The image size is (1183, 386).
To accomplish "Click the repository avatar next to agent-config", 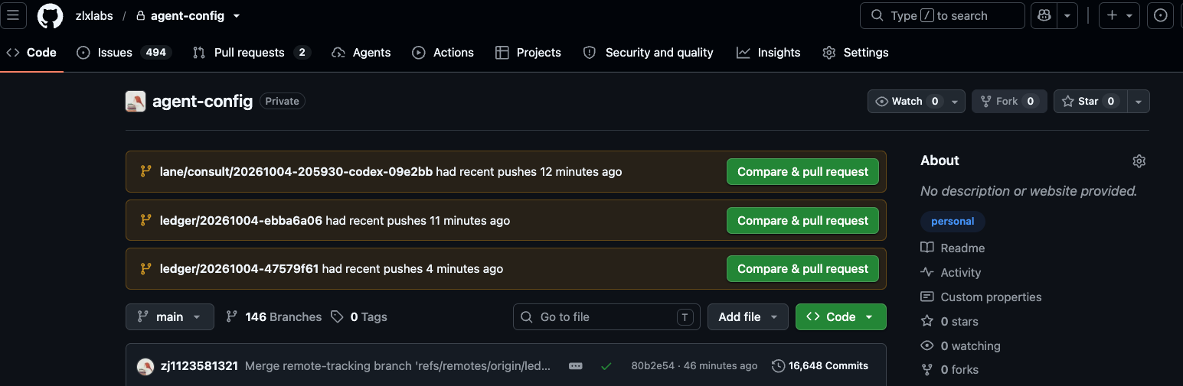I will (x=136, y=102).
